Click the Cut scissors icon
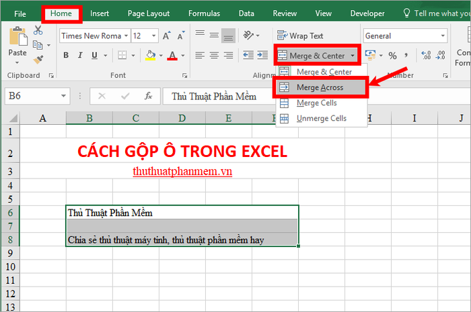This screenshot has width=471, height=312. coord(38,30)
